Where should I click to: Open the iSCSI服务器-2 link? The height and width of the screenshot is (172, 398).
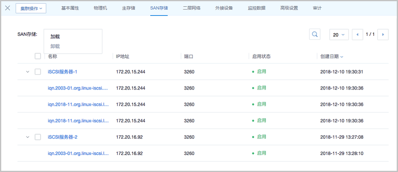[62, 137]
